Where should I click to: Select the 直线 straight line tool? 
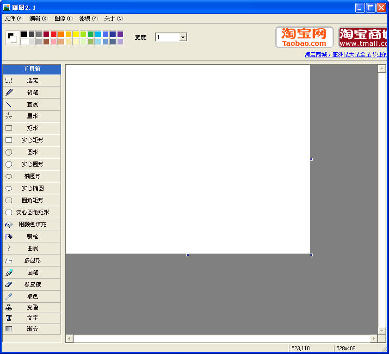pyautogui.click(x=31, y=104)
